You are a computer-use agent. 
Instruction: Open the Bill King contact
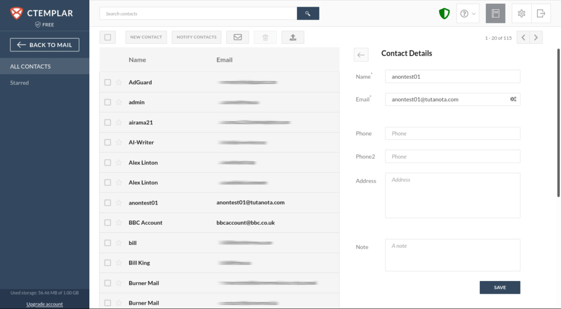pos(219,263)
